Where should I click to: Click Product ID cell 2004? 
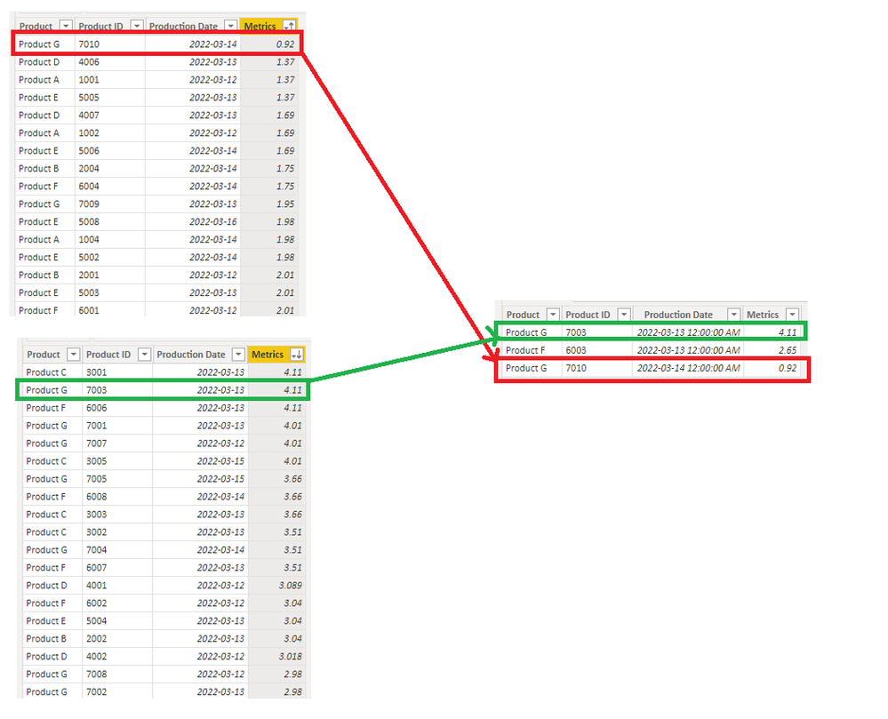89,168
